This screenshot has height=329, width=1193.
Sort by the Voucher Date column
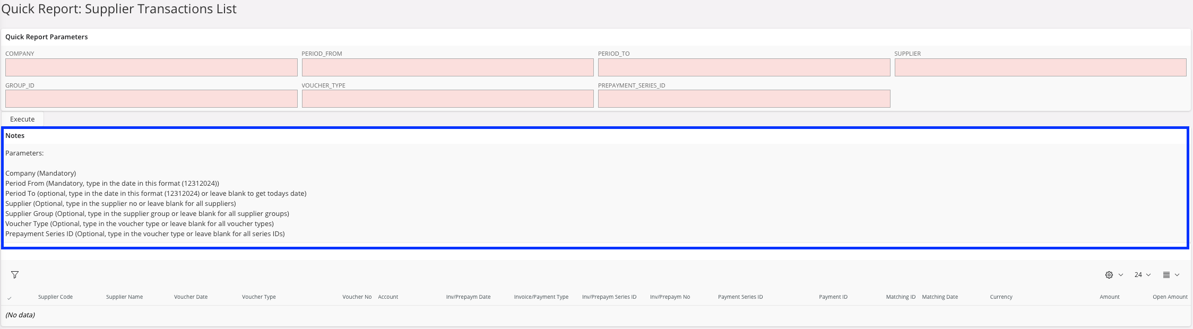191,297
